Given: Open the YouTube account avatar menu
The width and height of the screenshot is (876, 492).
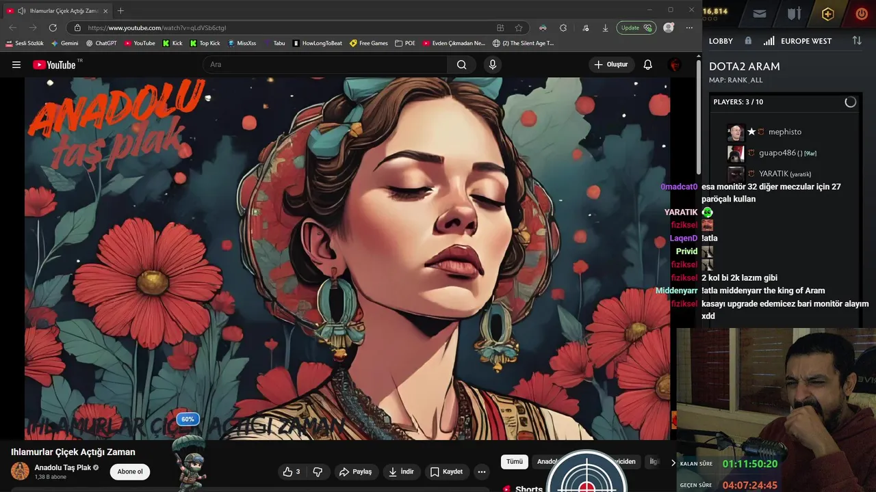Looking at the screenshot, I should pos(675,65).
